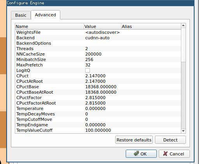Select the Backend value cudnn-auto
Viewport: 200px width, 164px height.
tap(97, 38)
